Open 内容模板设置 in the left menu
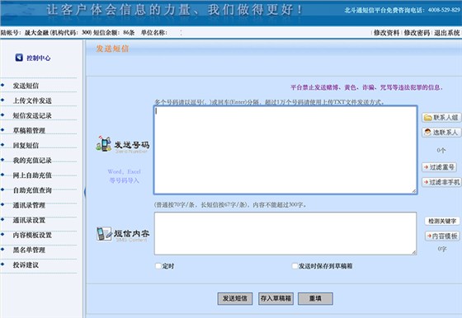Image resolution: width=462 pixels, height=318 pixels. coord(32,235)
